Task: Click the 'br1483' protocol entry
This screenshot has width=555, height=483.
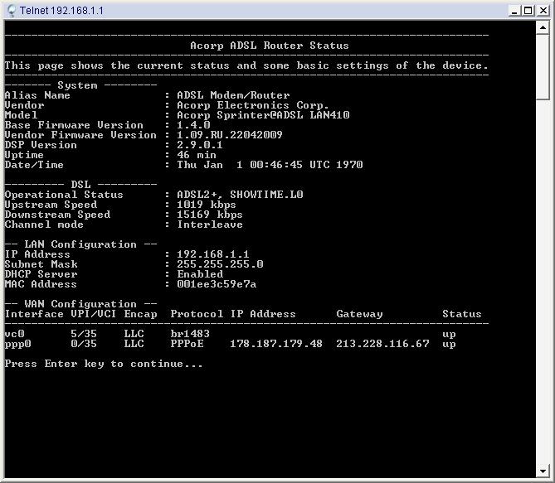Action: 190,334
